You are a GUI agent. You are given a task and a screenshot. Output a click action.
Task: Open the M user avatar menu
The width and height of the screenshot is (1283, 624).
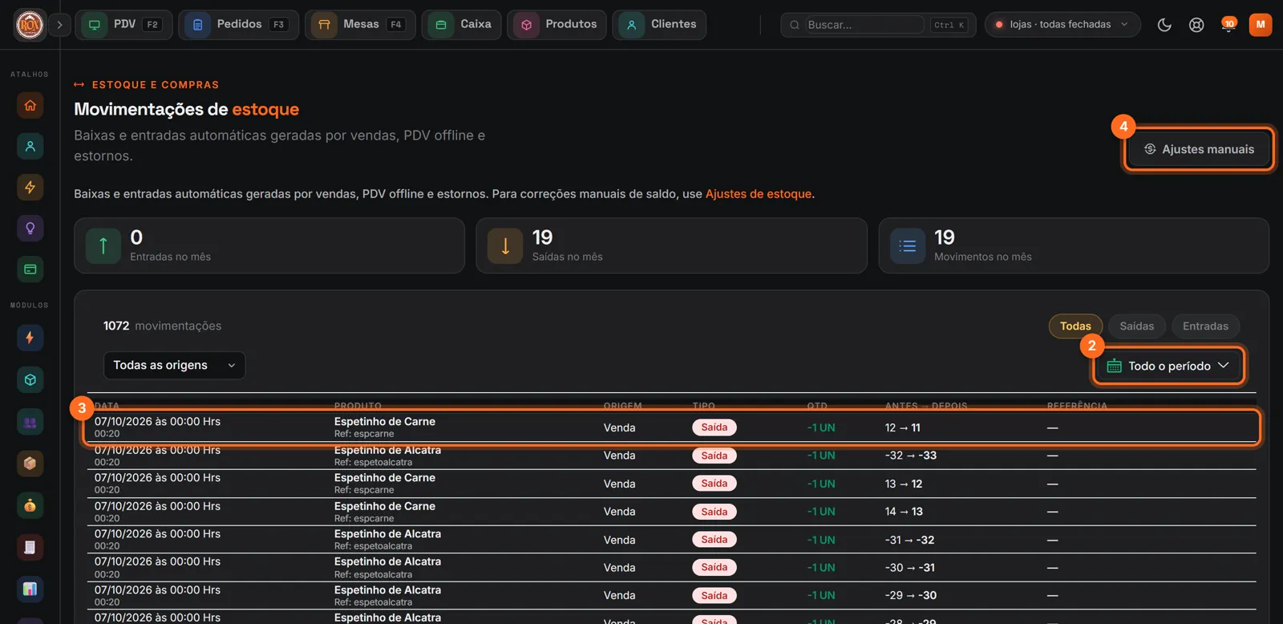click(x=1261, y=25)
